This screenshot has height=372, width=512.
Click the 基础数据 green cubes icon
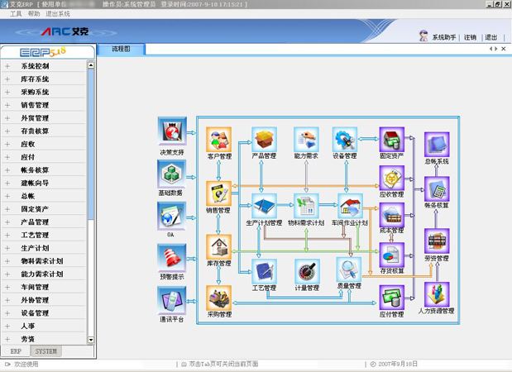(172, 174)
